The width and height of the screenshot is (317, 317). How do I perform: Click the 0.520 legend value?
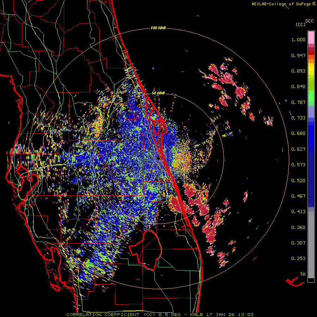298,181
